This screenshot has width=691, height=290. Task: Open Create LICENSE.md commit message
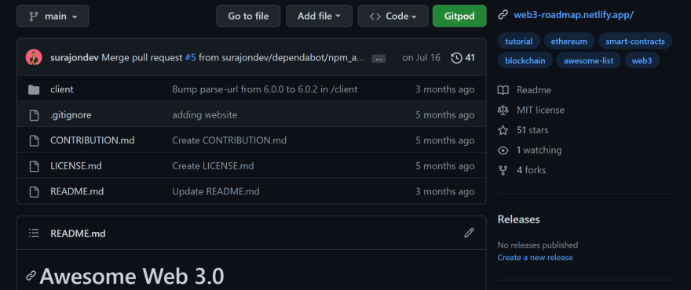click(x=213, y=166)
